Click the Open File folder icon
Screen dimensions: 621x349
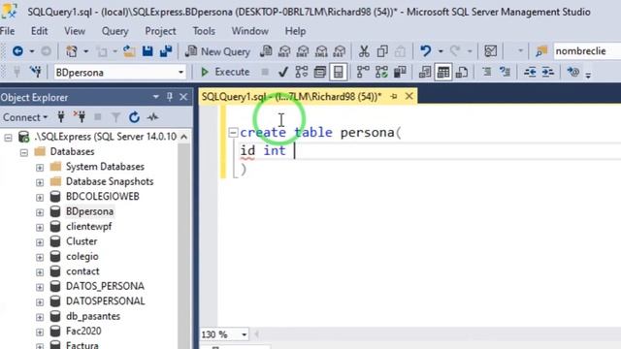coord(129,51)
